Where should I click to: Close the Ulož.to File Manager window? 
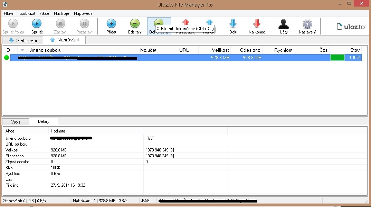[362, 3]
